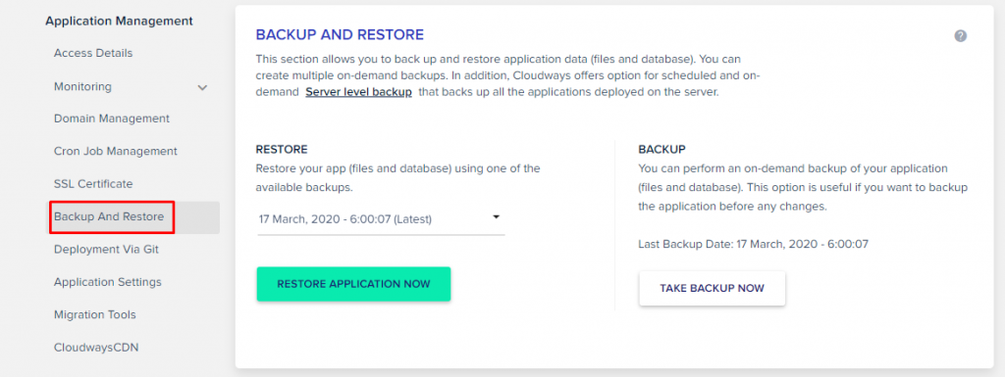Click the Last Backup Date text

[x=753, y=244]
